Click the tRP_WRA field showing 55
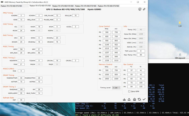Viewport: 189px width, 116px height. click(x=39, y=53)
